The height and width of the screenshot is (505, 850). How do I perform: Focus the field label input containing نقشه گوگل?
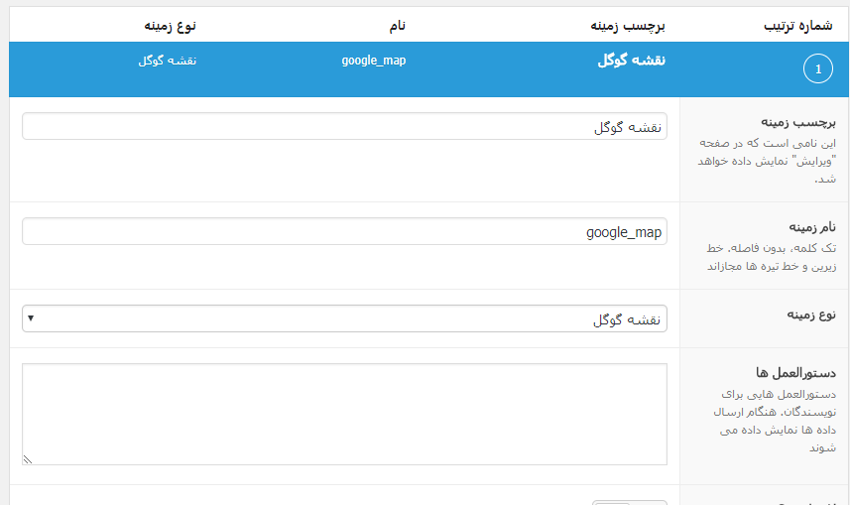(x=344, y=126)
